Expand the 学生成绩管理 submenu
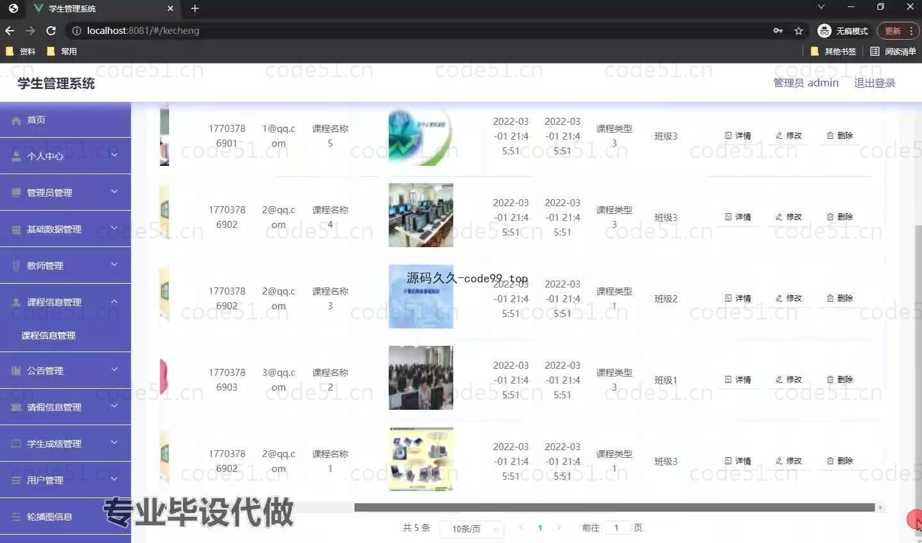 tap(115, 442)
